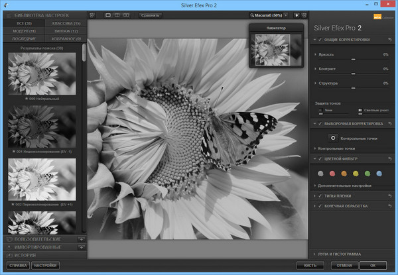Uncheck the Цветной фильтр checkbox
Viewport: 398px width, 275px height.
click(321, 158)
